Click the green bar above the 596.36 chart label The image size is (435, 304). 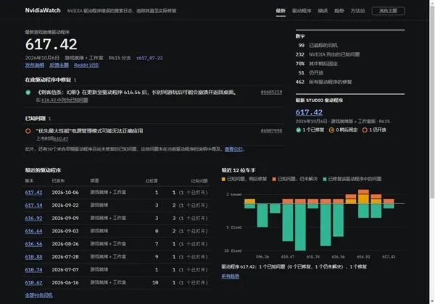point(262,216)
